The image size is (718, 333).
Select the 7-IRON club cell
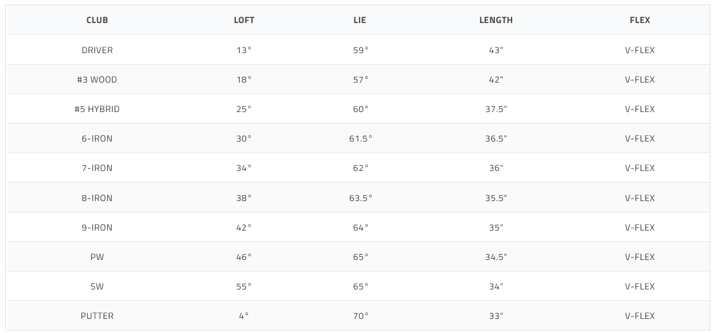97,168
